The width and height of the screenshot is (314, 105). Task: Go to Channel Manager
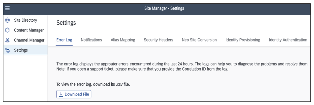coord(29,40)
